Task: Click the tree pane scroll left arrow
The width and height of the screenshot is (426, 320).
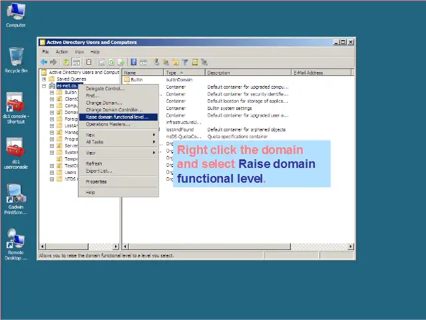Action: click(x=43, y=247)
